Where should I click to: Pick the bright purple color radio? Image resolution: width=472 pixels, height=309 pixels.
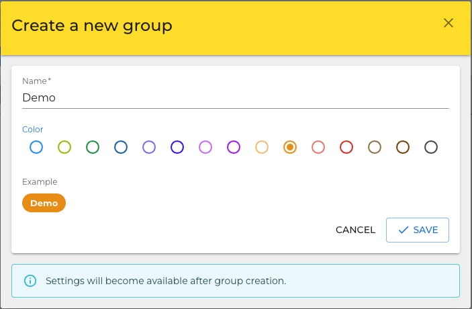click(234, 147)
